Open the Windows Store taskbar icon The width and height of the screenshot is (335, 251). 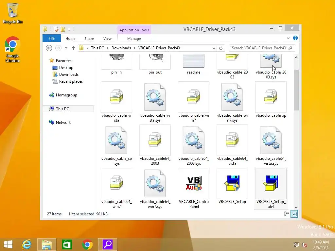(x=67, y=244)
